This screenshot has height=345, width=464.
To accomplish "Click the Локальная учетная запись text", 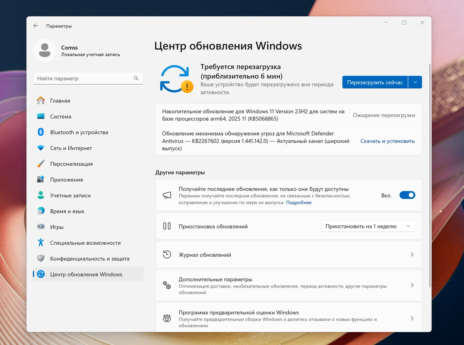I will [91, 55].
